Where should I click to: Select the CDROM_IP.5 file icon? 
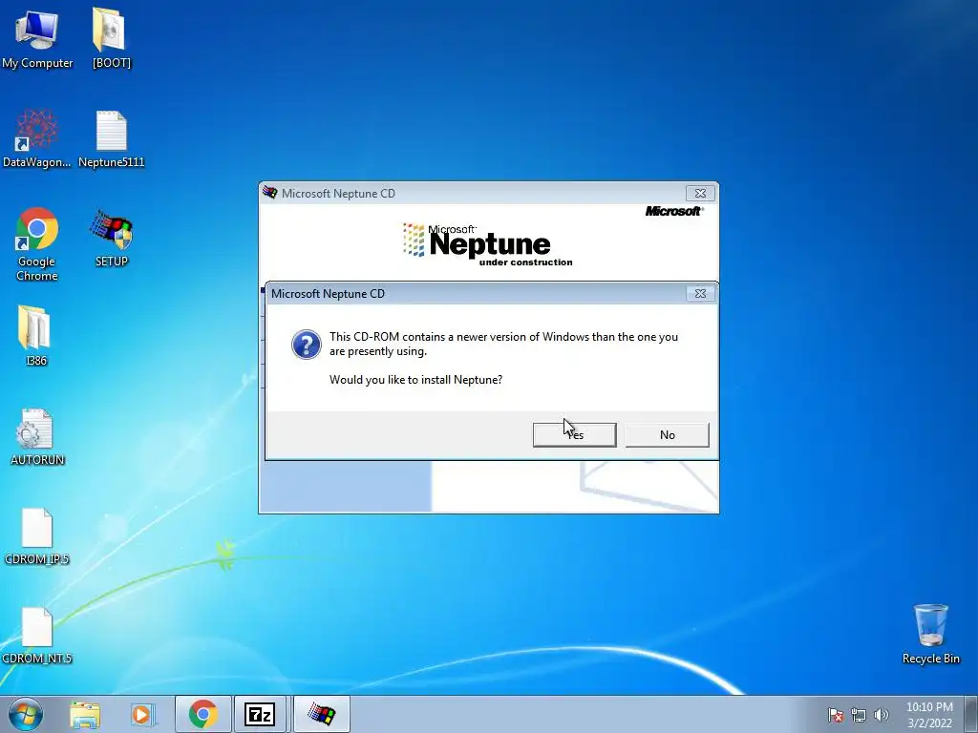pos(37,536)
